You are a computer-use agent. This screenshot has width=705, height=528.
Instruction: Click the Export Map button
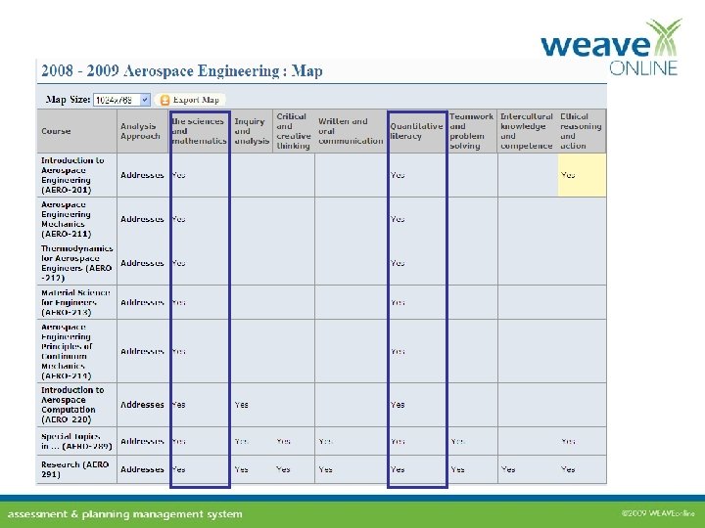point(190,100)
